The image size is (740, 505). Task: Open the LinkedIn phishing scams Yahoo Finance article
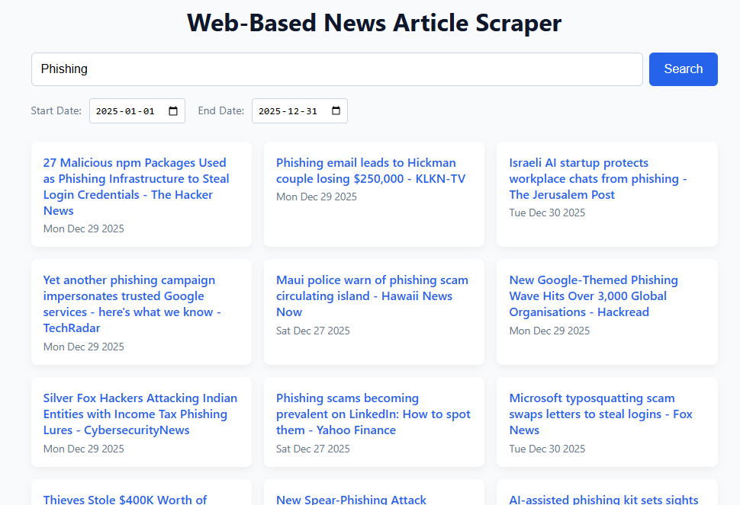pyautogui.click(x=373, y=414)
